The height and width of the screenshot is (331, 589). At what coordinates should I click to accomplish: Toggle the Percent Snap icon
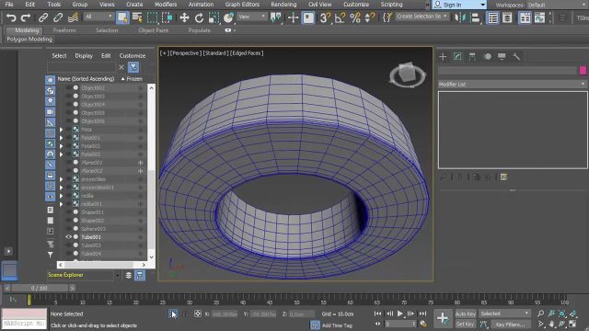(x=355, y=17)
